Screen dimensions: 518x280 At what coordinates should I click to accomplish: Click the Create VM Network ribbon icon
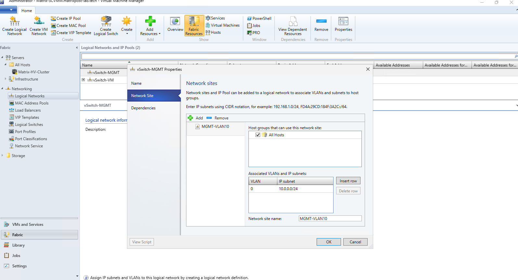click(x=39, y=26)
